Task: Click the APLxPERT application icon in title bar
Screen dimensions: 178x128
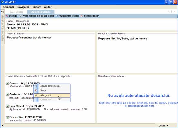Action: tap(2, 2)
